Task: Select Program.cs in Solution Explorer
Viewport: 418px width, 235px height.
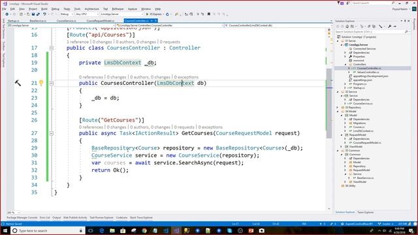Action: click(360, 84)
